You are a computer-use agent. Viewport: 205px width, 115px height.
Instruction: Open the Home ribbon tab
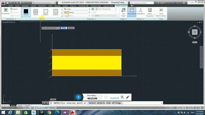pyautogui.click(x=11, y=6)
